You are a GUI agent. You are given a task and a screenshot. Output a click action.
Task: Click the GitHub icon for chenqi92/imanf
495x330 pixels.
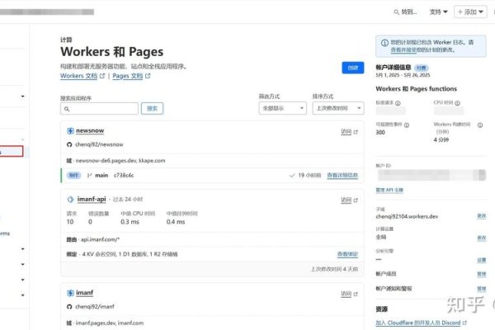point(69,307)
